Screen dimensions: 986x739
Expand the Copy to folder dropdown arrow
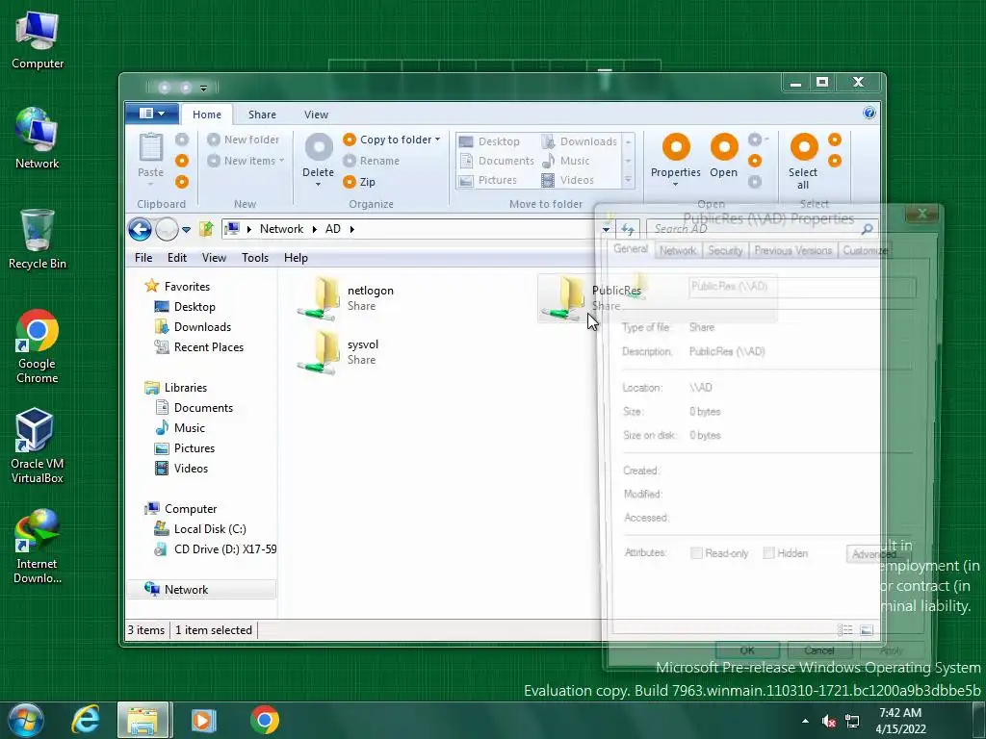[x=438, y=140]
